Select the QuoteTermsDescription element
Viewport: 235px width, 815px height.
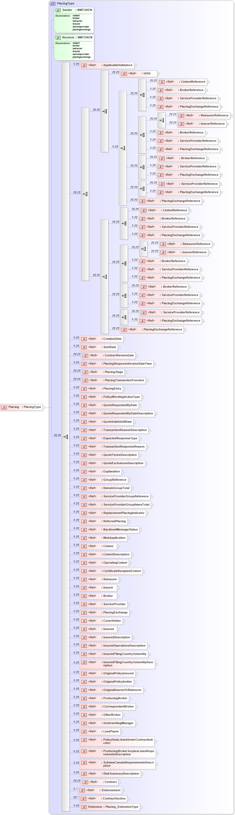pos(109,455)
